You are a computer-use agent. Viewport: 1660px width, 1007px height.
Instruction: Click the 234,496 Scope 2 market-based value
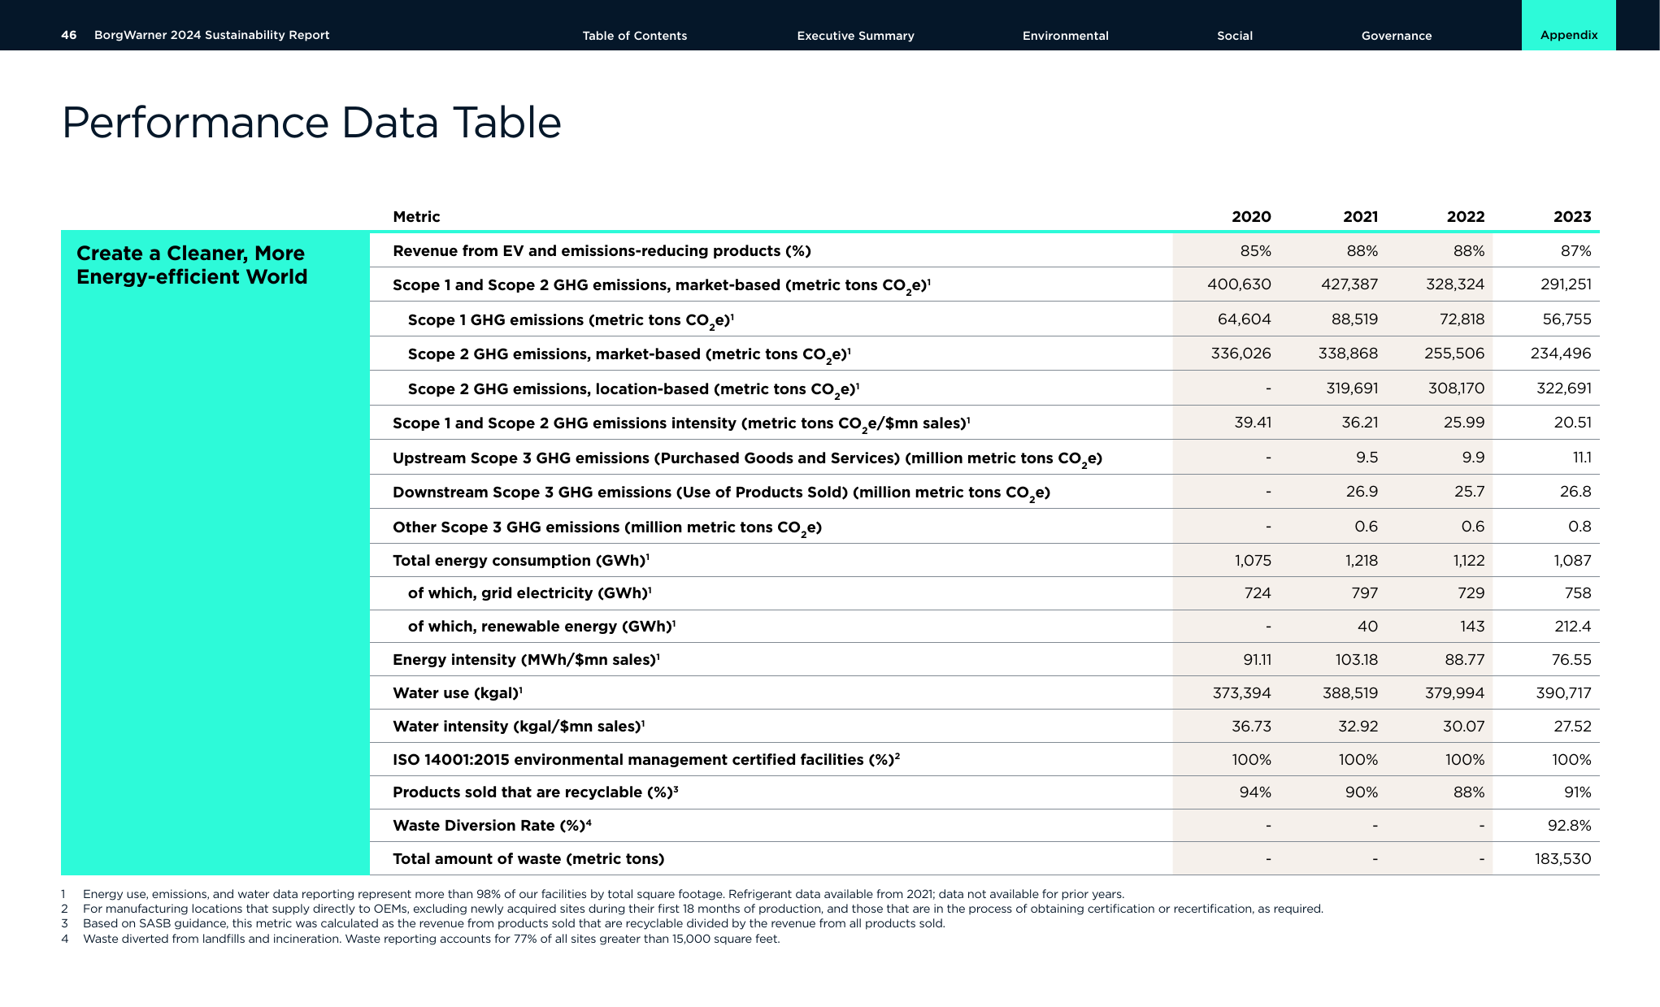1560,354
